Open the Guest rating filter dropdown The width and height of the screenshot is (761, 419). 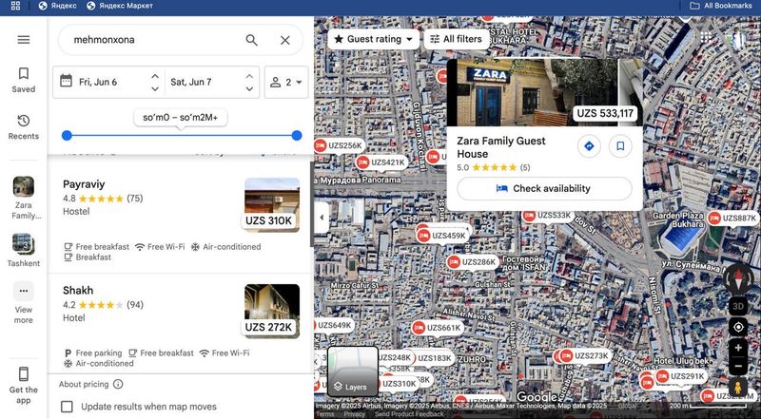[x=373, y=39]
